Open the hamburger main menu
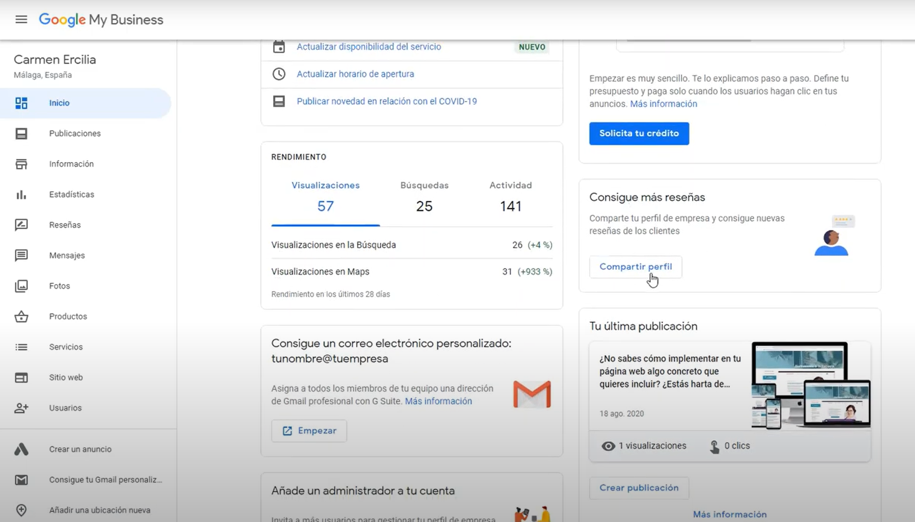 pyautogui.click(x=21, y=20)
